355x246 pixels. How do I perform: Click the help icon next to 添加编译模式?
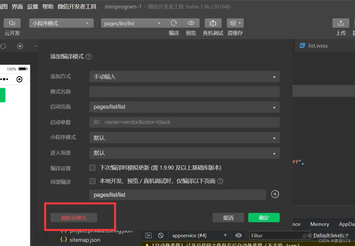(89, 57)
